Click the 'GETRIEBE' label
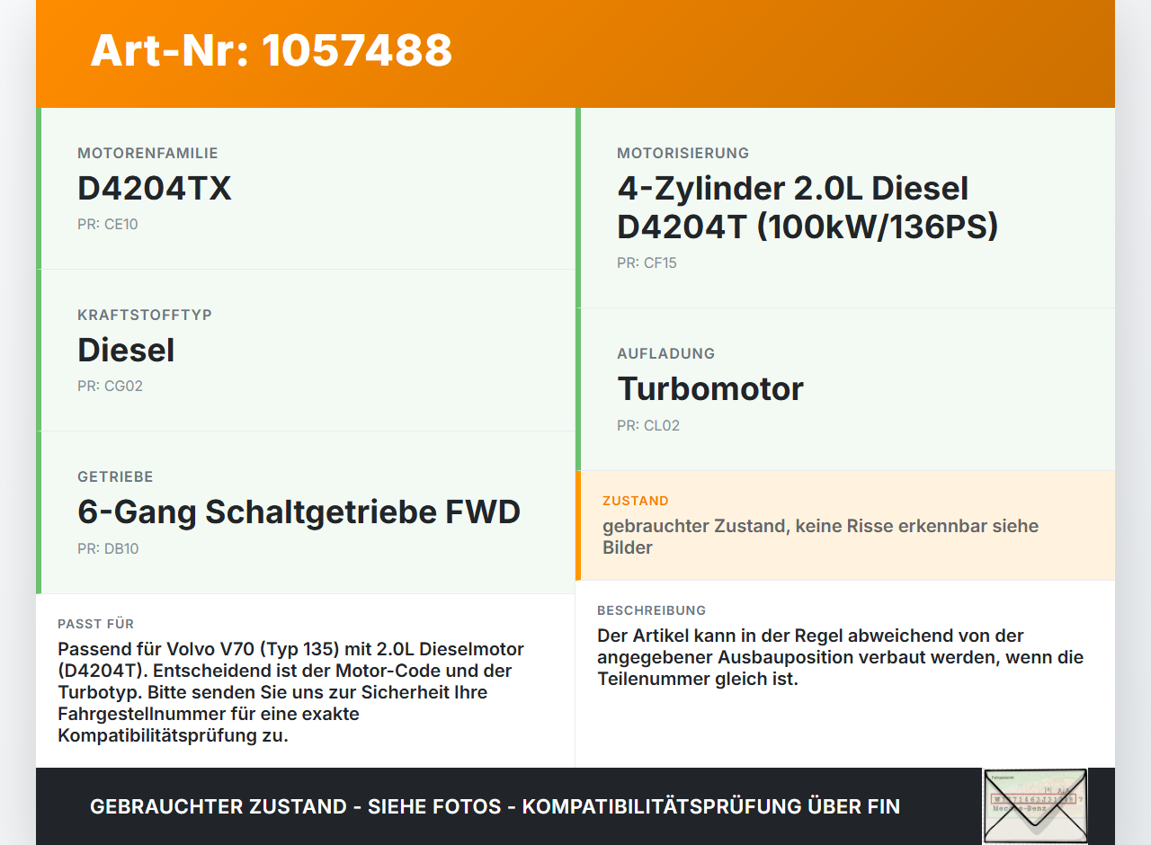 tap(115, 477)
